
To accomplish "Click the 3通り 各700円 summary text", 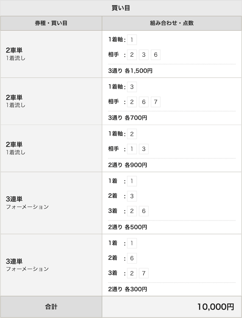I will pos(127,118).
